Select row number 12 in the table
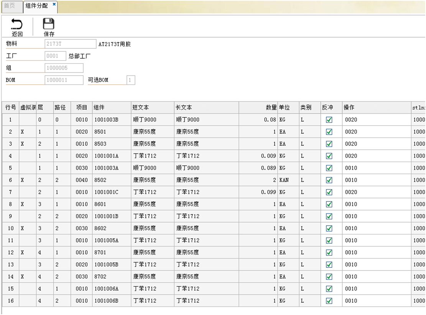Image resolution: width=426 pixels, height=315 pixels. pyautogui.click(x=10, y=252)
